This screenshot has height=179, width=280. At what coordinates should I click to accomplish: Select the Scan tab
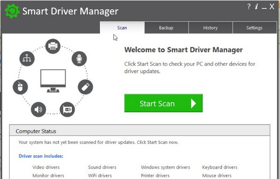point(122,27)
